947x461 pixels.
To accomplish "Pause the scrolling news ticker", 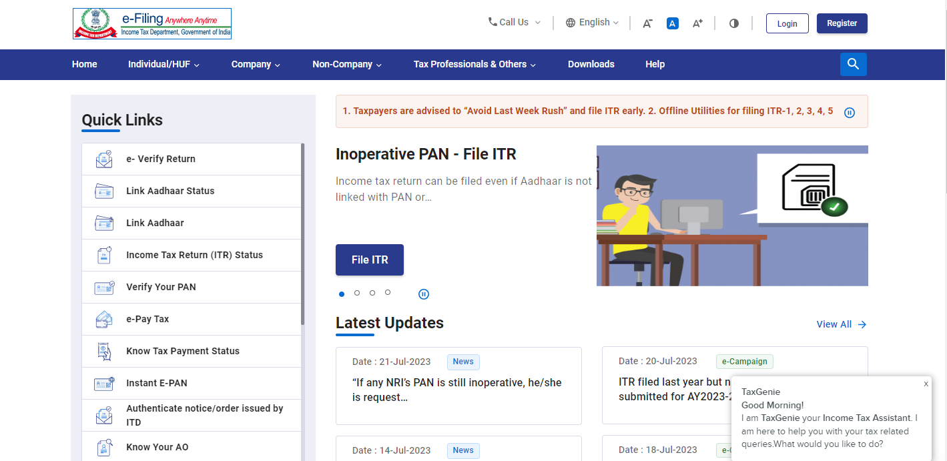I will click(x=850, y=113).
